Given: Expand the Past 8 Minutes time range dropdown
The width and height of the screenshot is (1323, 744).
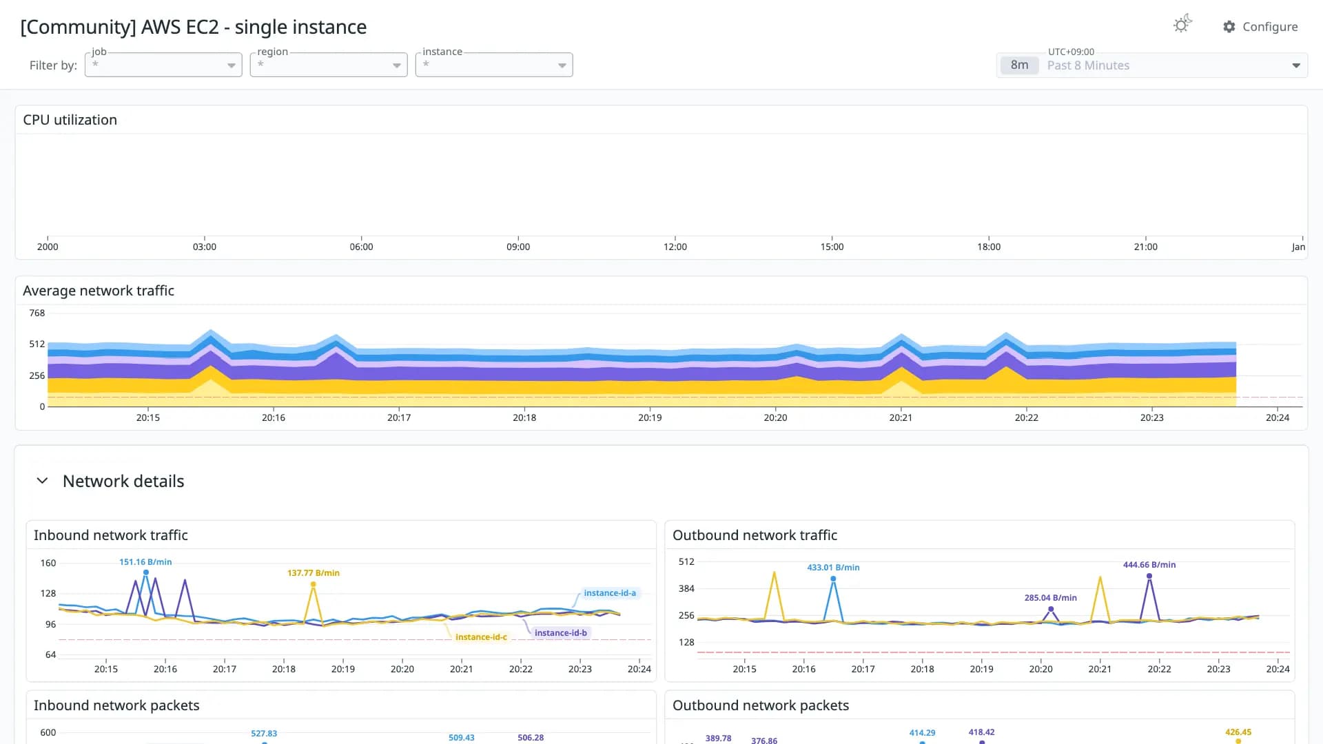Looking at the screenshot, I should (x=1152, y=65).
